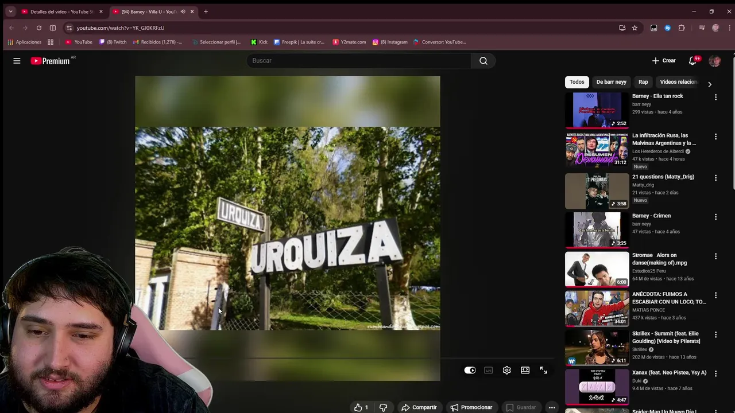Mute the Barney - Villa U tab audio
This screenshot has width=735, height=413.
click(x=183, y=11)
